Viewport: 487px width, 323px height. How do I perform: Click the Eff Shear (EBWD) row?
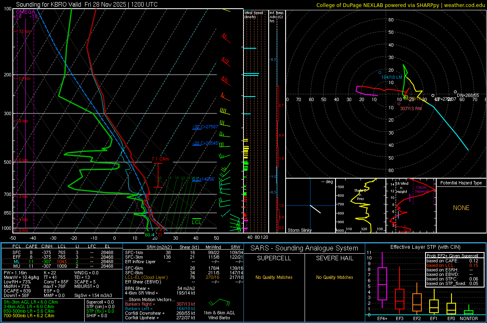tap(184, 282)
